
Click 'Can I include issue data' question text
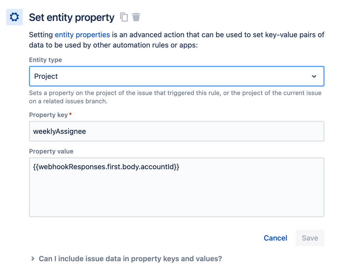130,259
